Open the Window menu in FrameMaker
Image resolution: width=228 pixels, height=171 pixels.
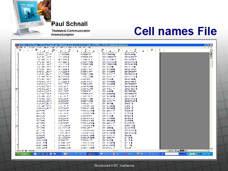[81, 47]
